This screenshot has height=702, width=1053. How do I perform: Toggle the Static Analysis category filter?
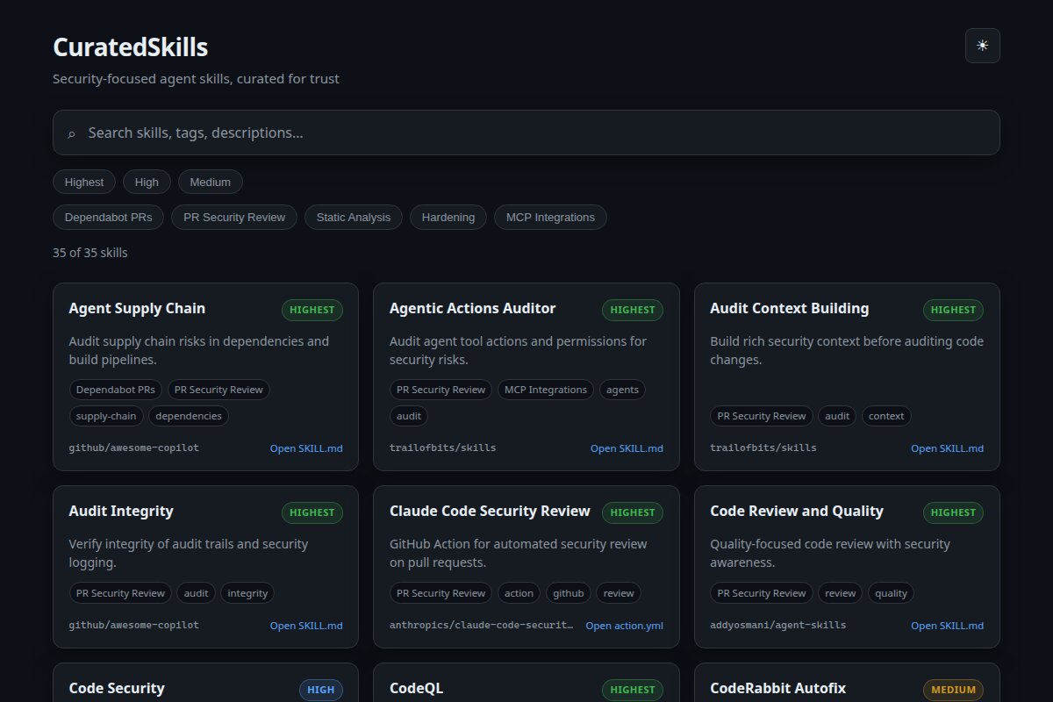[354, 218]
